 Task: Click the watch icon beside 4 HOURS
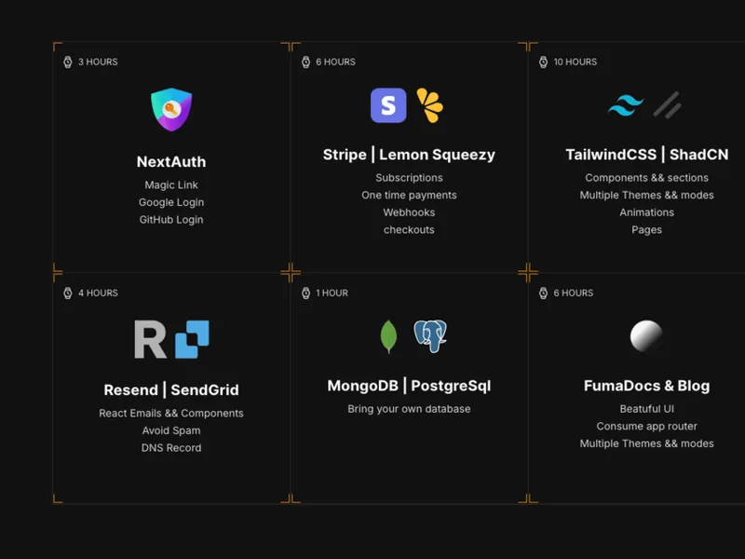pyautogui.click(x=68, y=293)
